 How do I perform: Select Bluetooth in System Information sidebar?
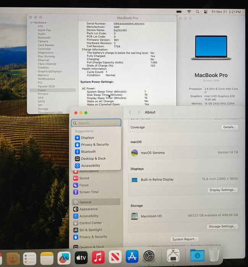point(44,38)
